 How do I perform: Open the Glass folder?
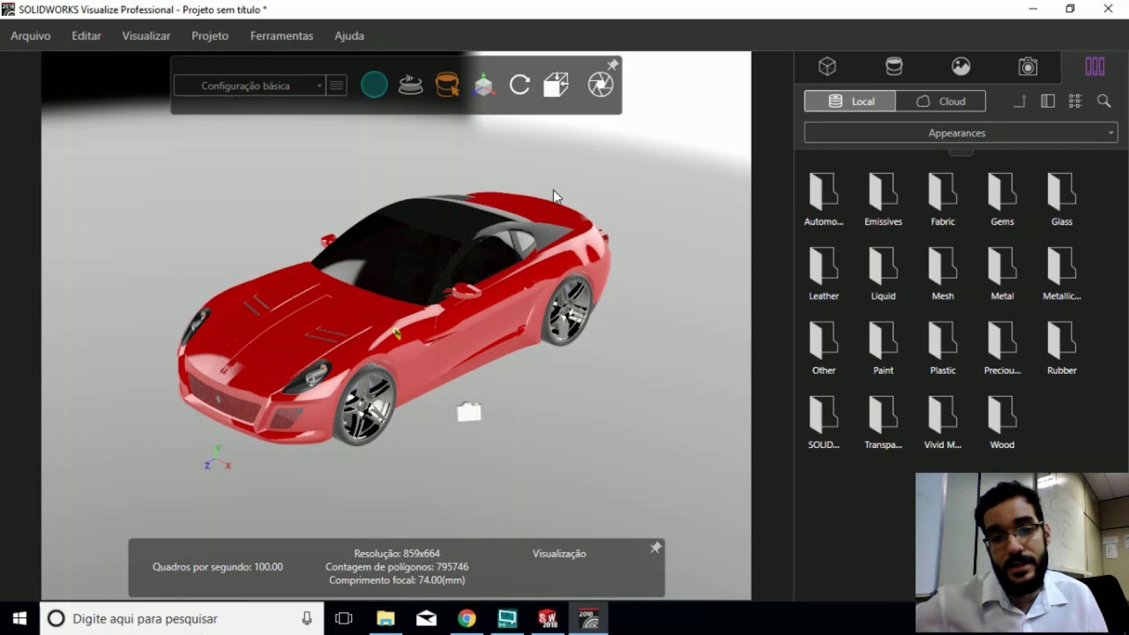tap(1062, 199)
